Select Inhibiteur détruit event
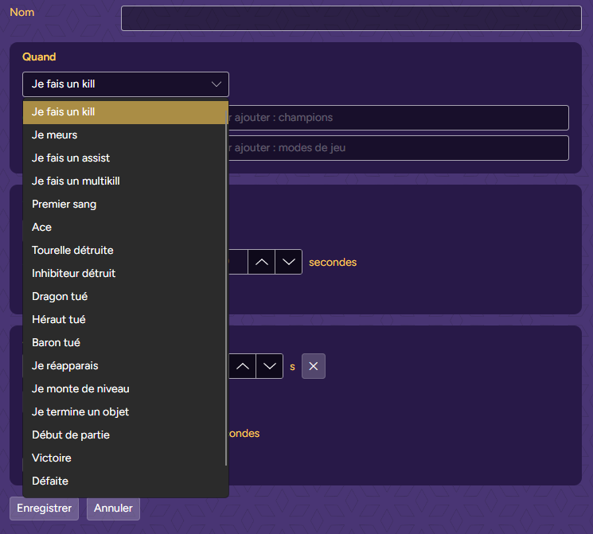 pos(125,274)
